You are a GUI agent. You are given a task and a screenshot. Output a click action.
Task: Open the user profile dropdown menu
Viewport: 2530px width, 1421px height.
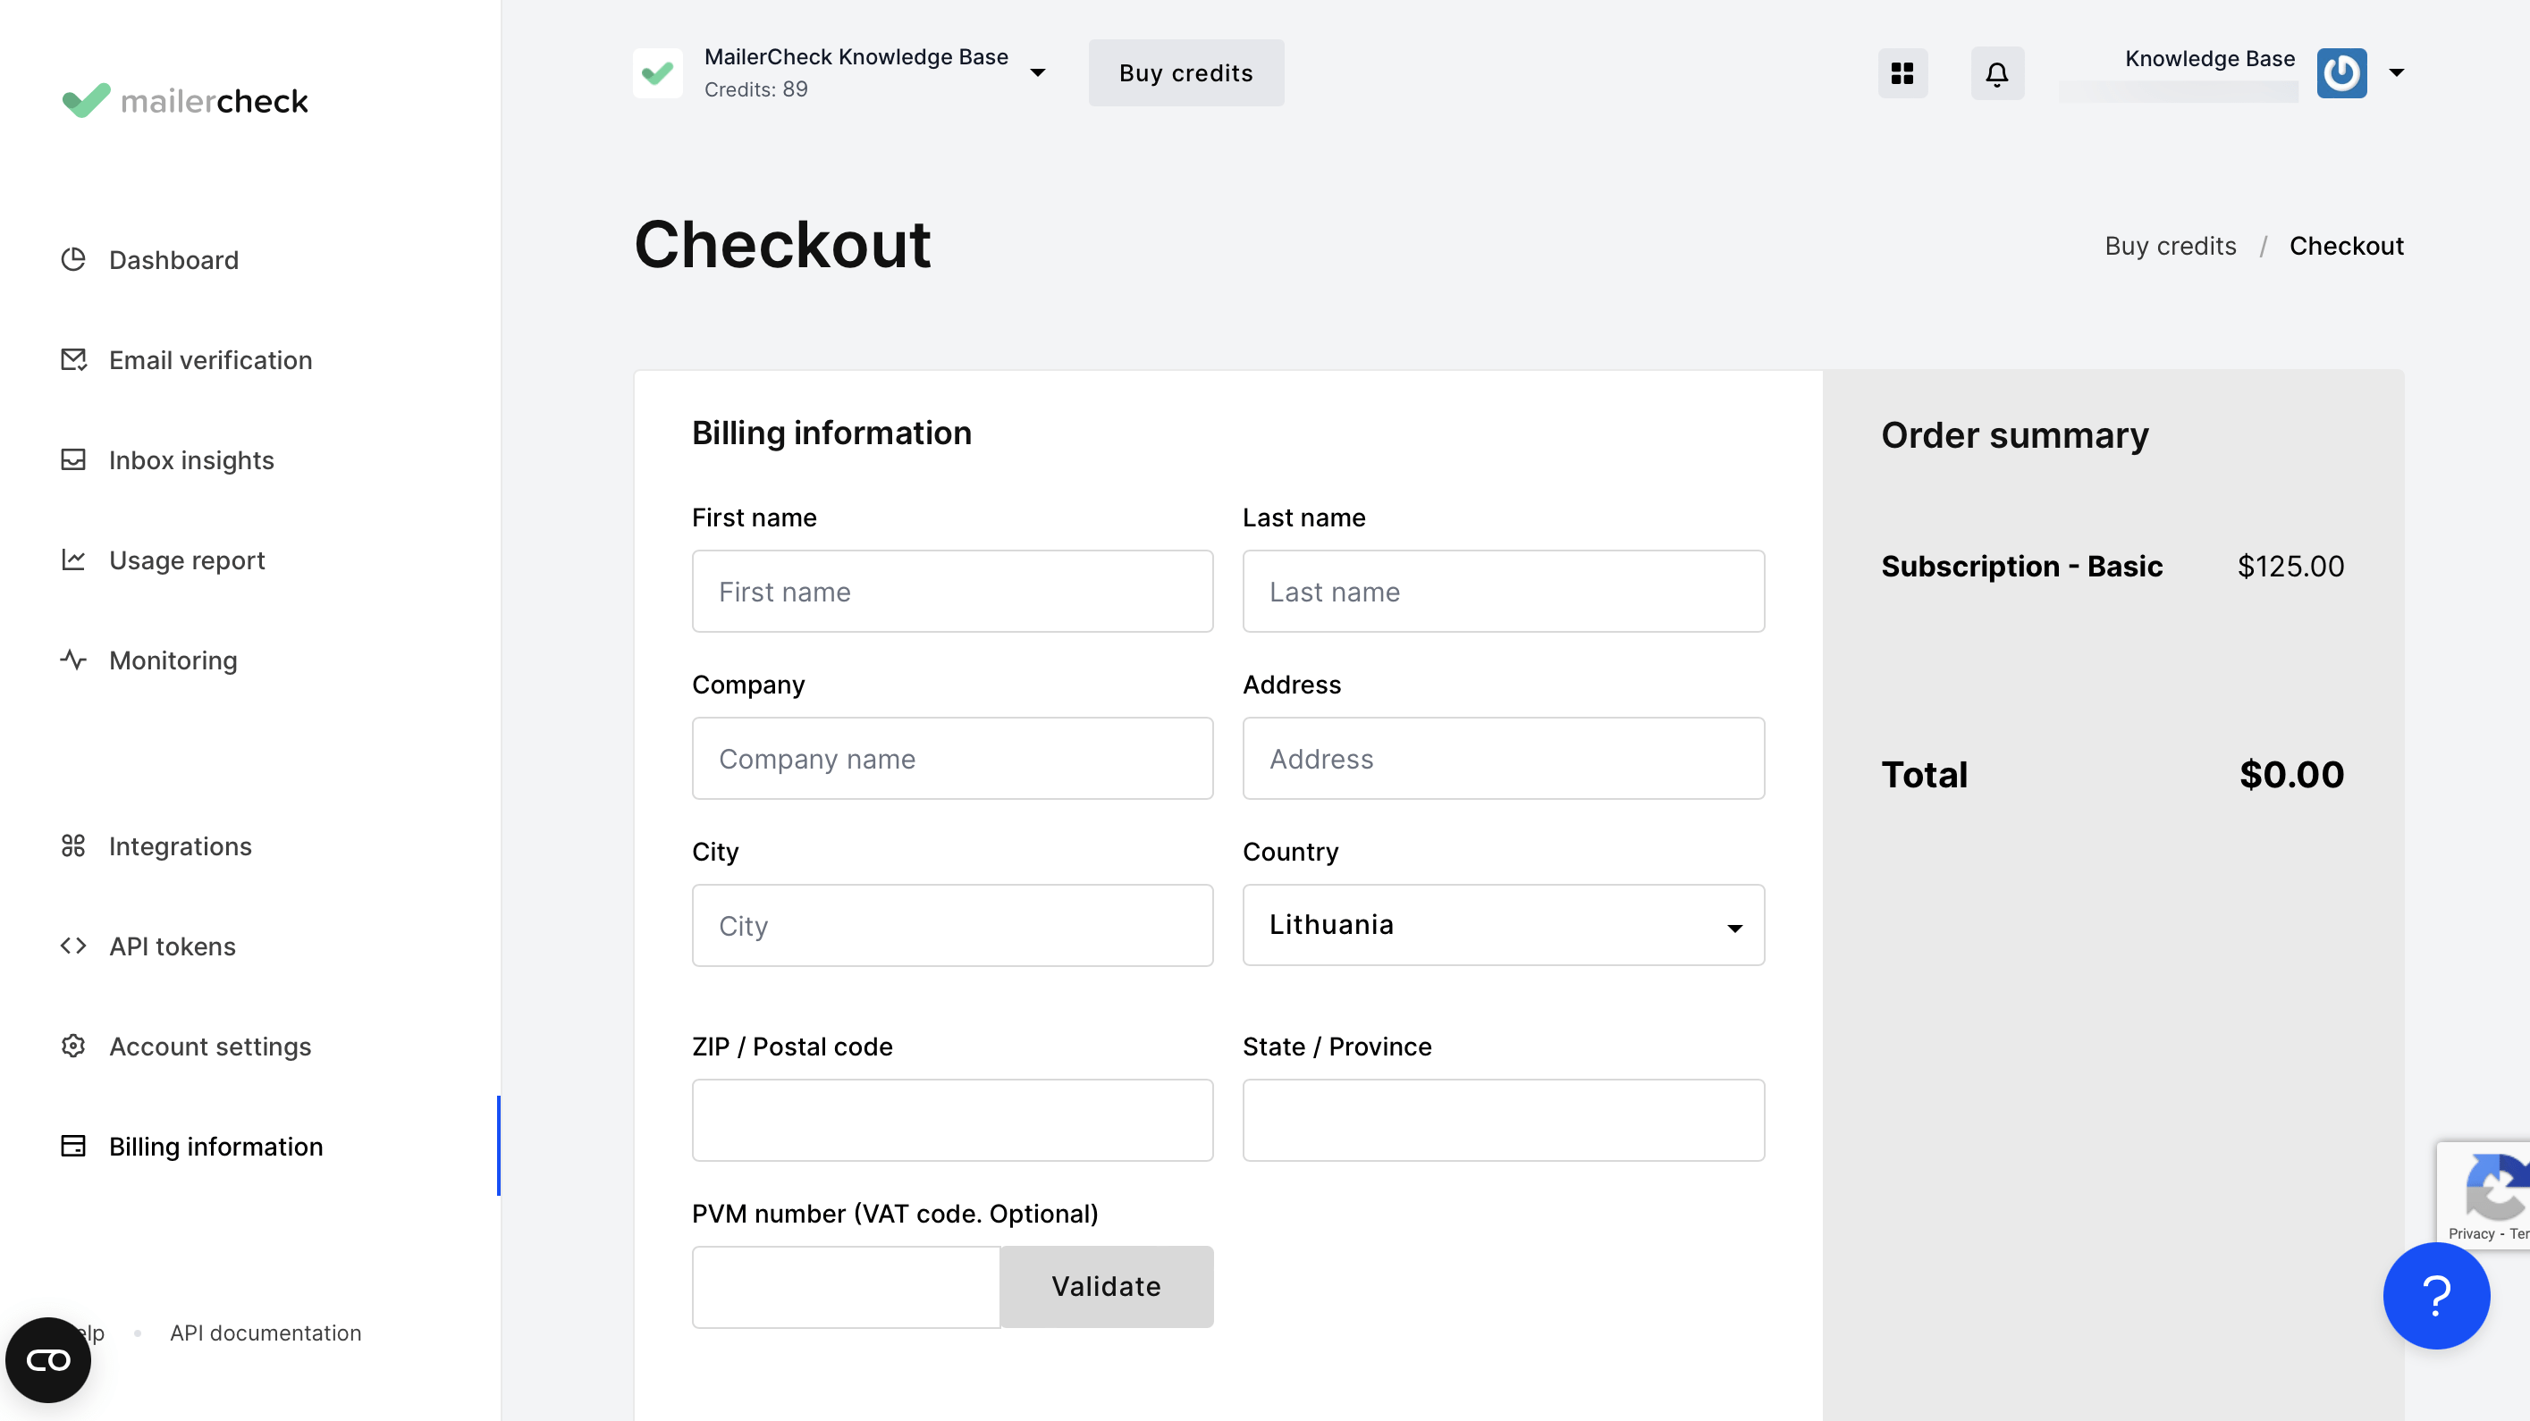[2396, 73]
